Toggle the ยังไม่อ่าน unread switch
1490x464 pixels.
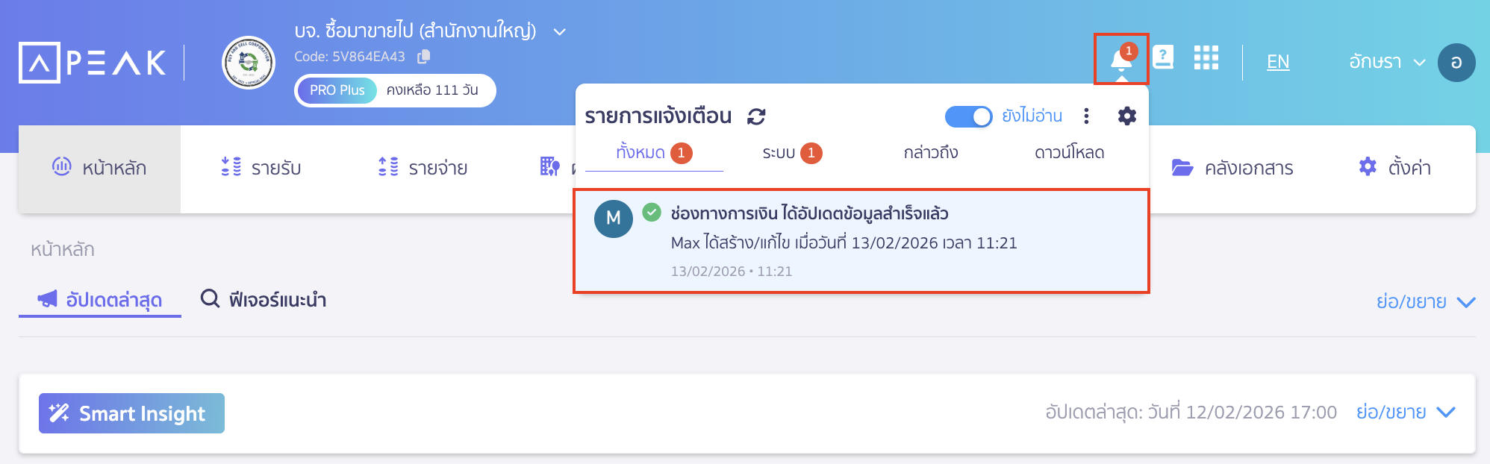968,116
